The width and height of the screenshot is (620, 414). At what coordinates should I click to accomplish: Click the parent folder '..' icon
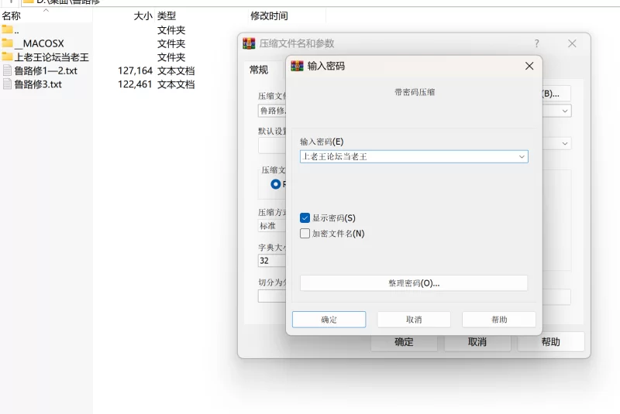pos(7,29)
